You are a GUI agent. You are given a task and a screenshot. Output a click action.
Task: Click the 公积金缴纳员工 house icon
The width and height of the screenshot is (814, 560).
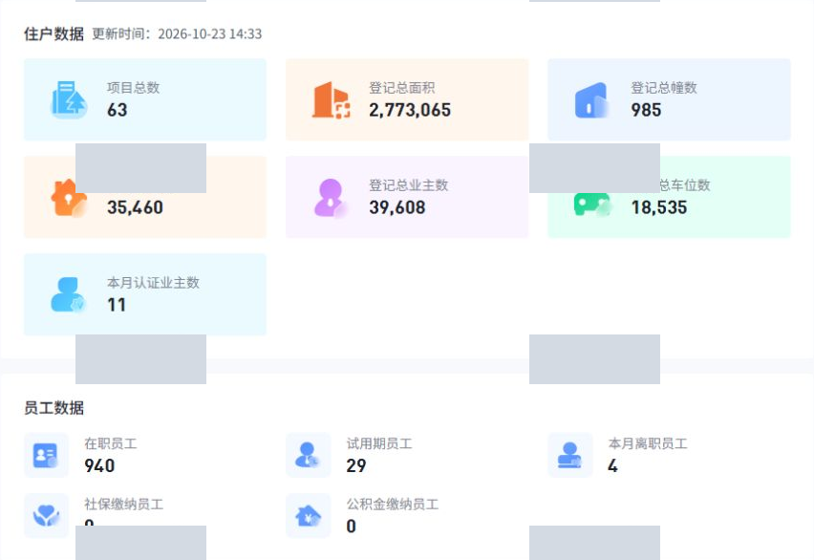click(308, 515)
